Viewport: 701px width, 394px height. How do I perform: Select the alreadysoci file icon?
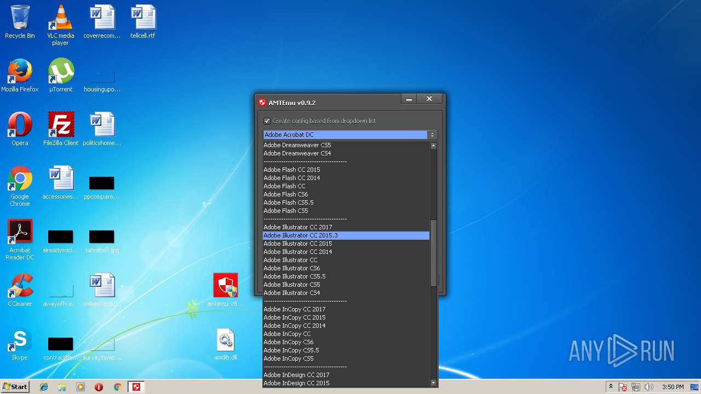60,241
